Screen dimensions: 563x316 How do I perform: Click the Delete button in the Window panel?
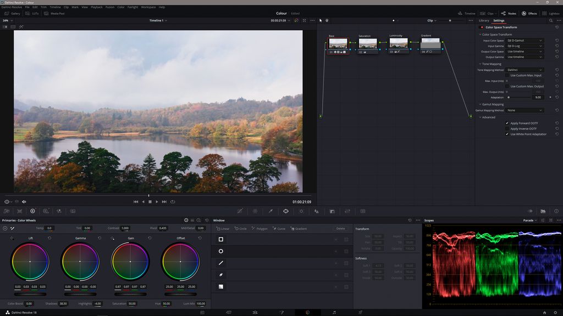click(340, 229)
